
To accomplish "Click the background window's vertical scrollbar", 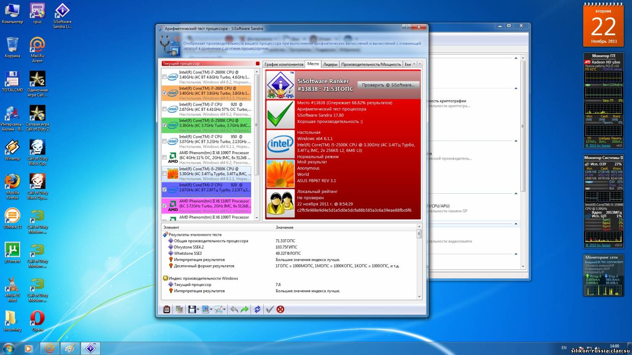I will tap(523, 162).
